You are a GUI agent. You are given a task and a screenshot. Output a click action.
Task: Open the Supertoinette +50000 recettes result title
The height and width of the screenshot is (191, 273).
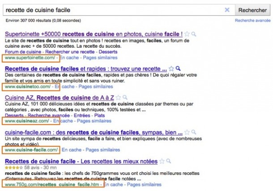[x=94, y=34]
